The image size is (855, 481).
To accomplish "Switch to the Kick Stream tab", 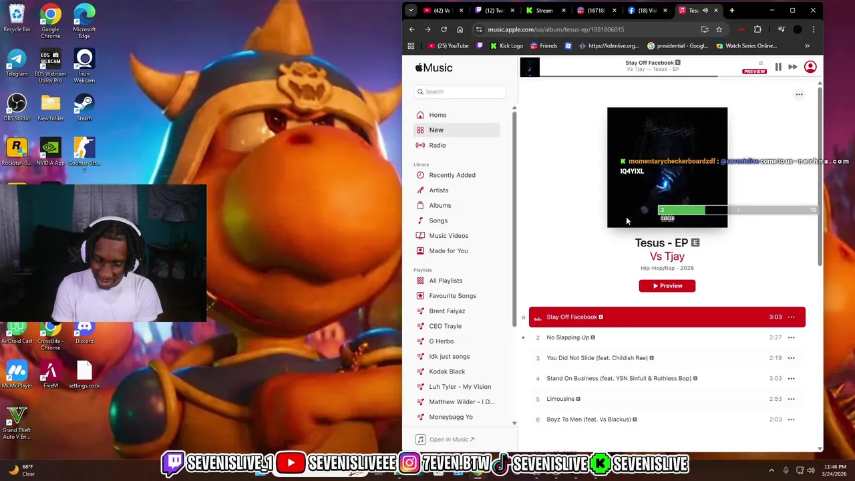I will tap(544, 11).
